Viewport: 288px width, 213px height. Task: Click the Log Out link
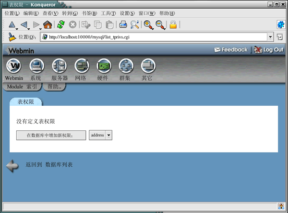pyautogui.click(x=269, y=50)
